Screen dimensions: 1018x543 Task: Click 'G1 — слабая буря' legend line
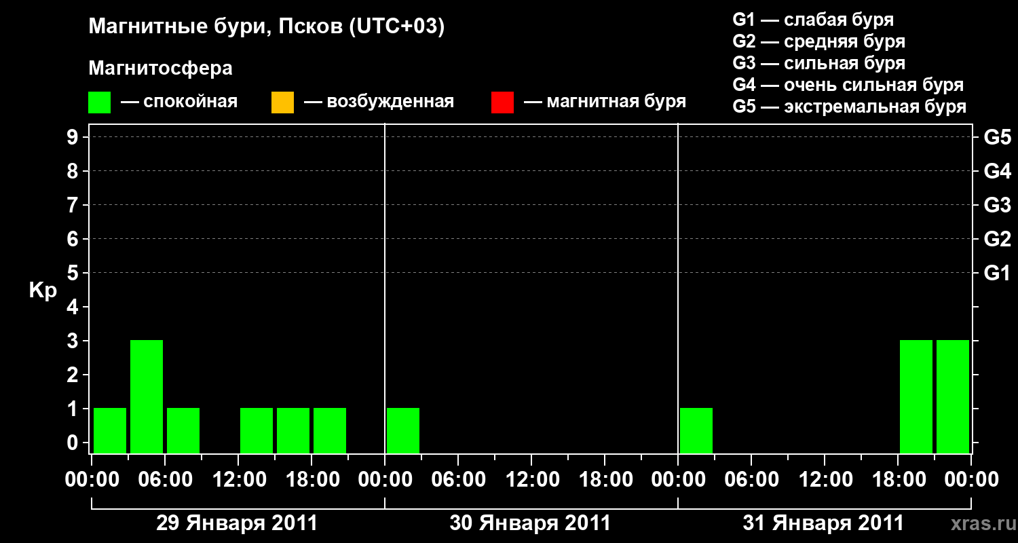tap(813, 20)
